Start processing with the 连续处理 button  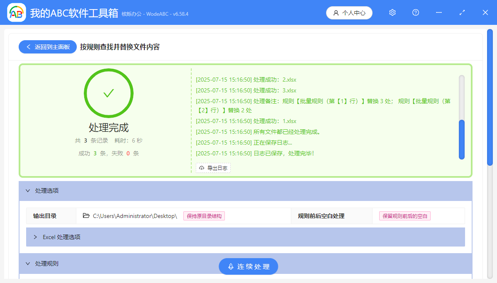[x=248, y=266]
